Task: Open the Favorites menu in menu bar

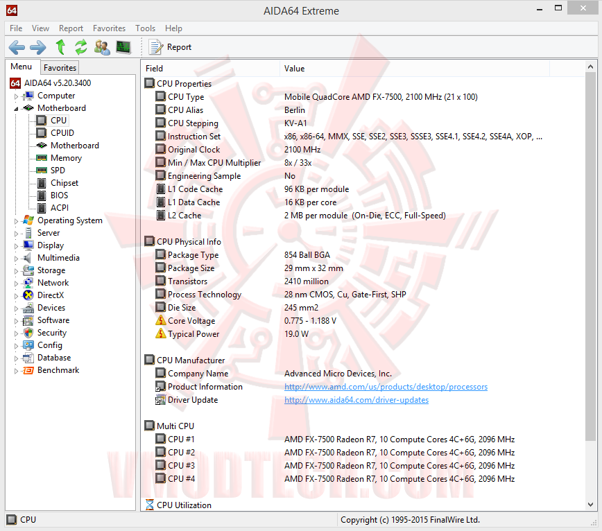Action: coord(109,28)
